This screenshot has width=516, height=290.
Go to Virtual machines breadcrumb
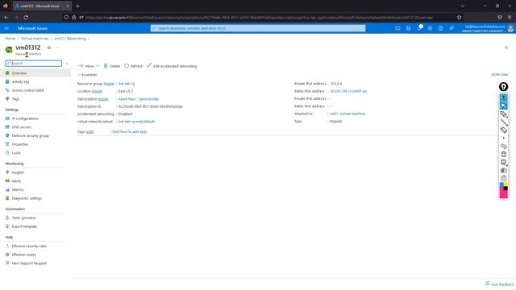(x=35, y=39)
